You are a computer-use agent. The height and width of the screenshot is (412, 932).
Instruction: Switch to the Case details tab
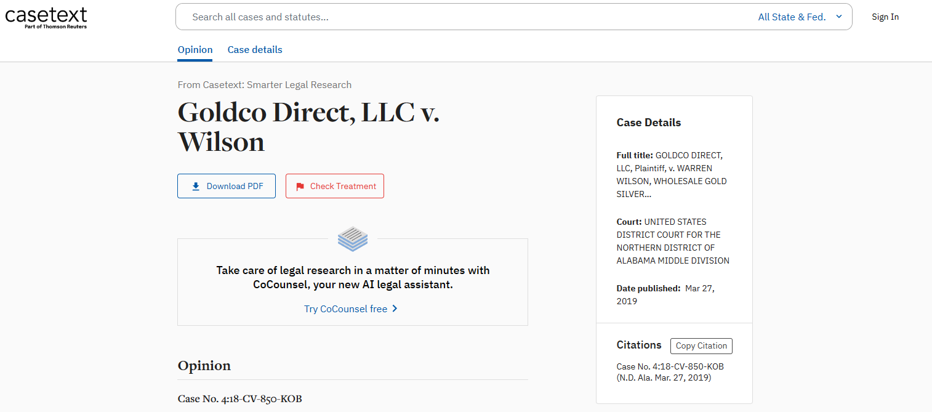(254, 49)
